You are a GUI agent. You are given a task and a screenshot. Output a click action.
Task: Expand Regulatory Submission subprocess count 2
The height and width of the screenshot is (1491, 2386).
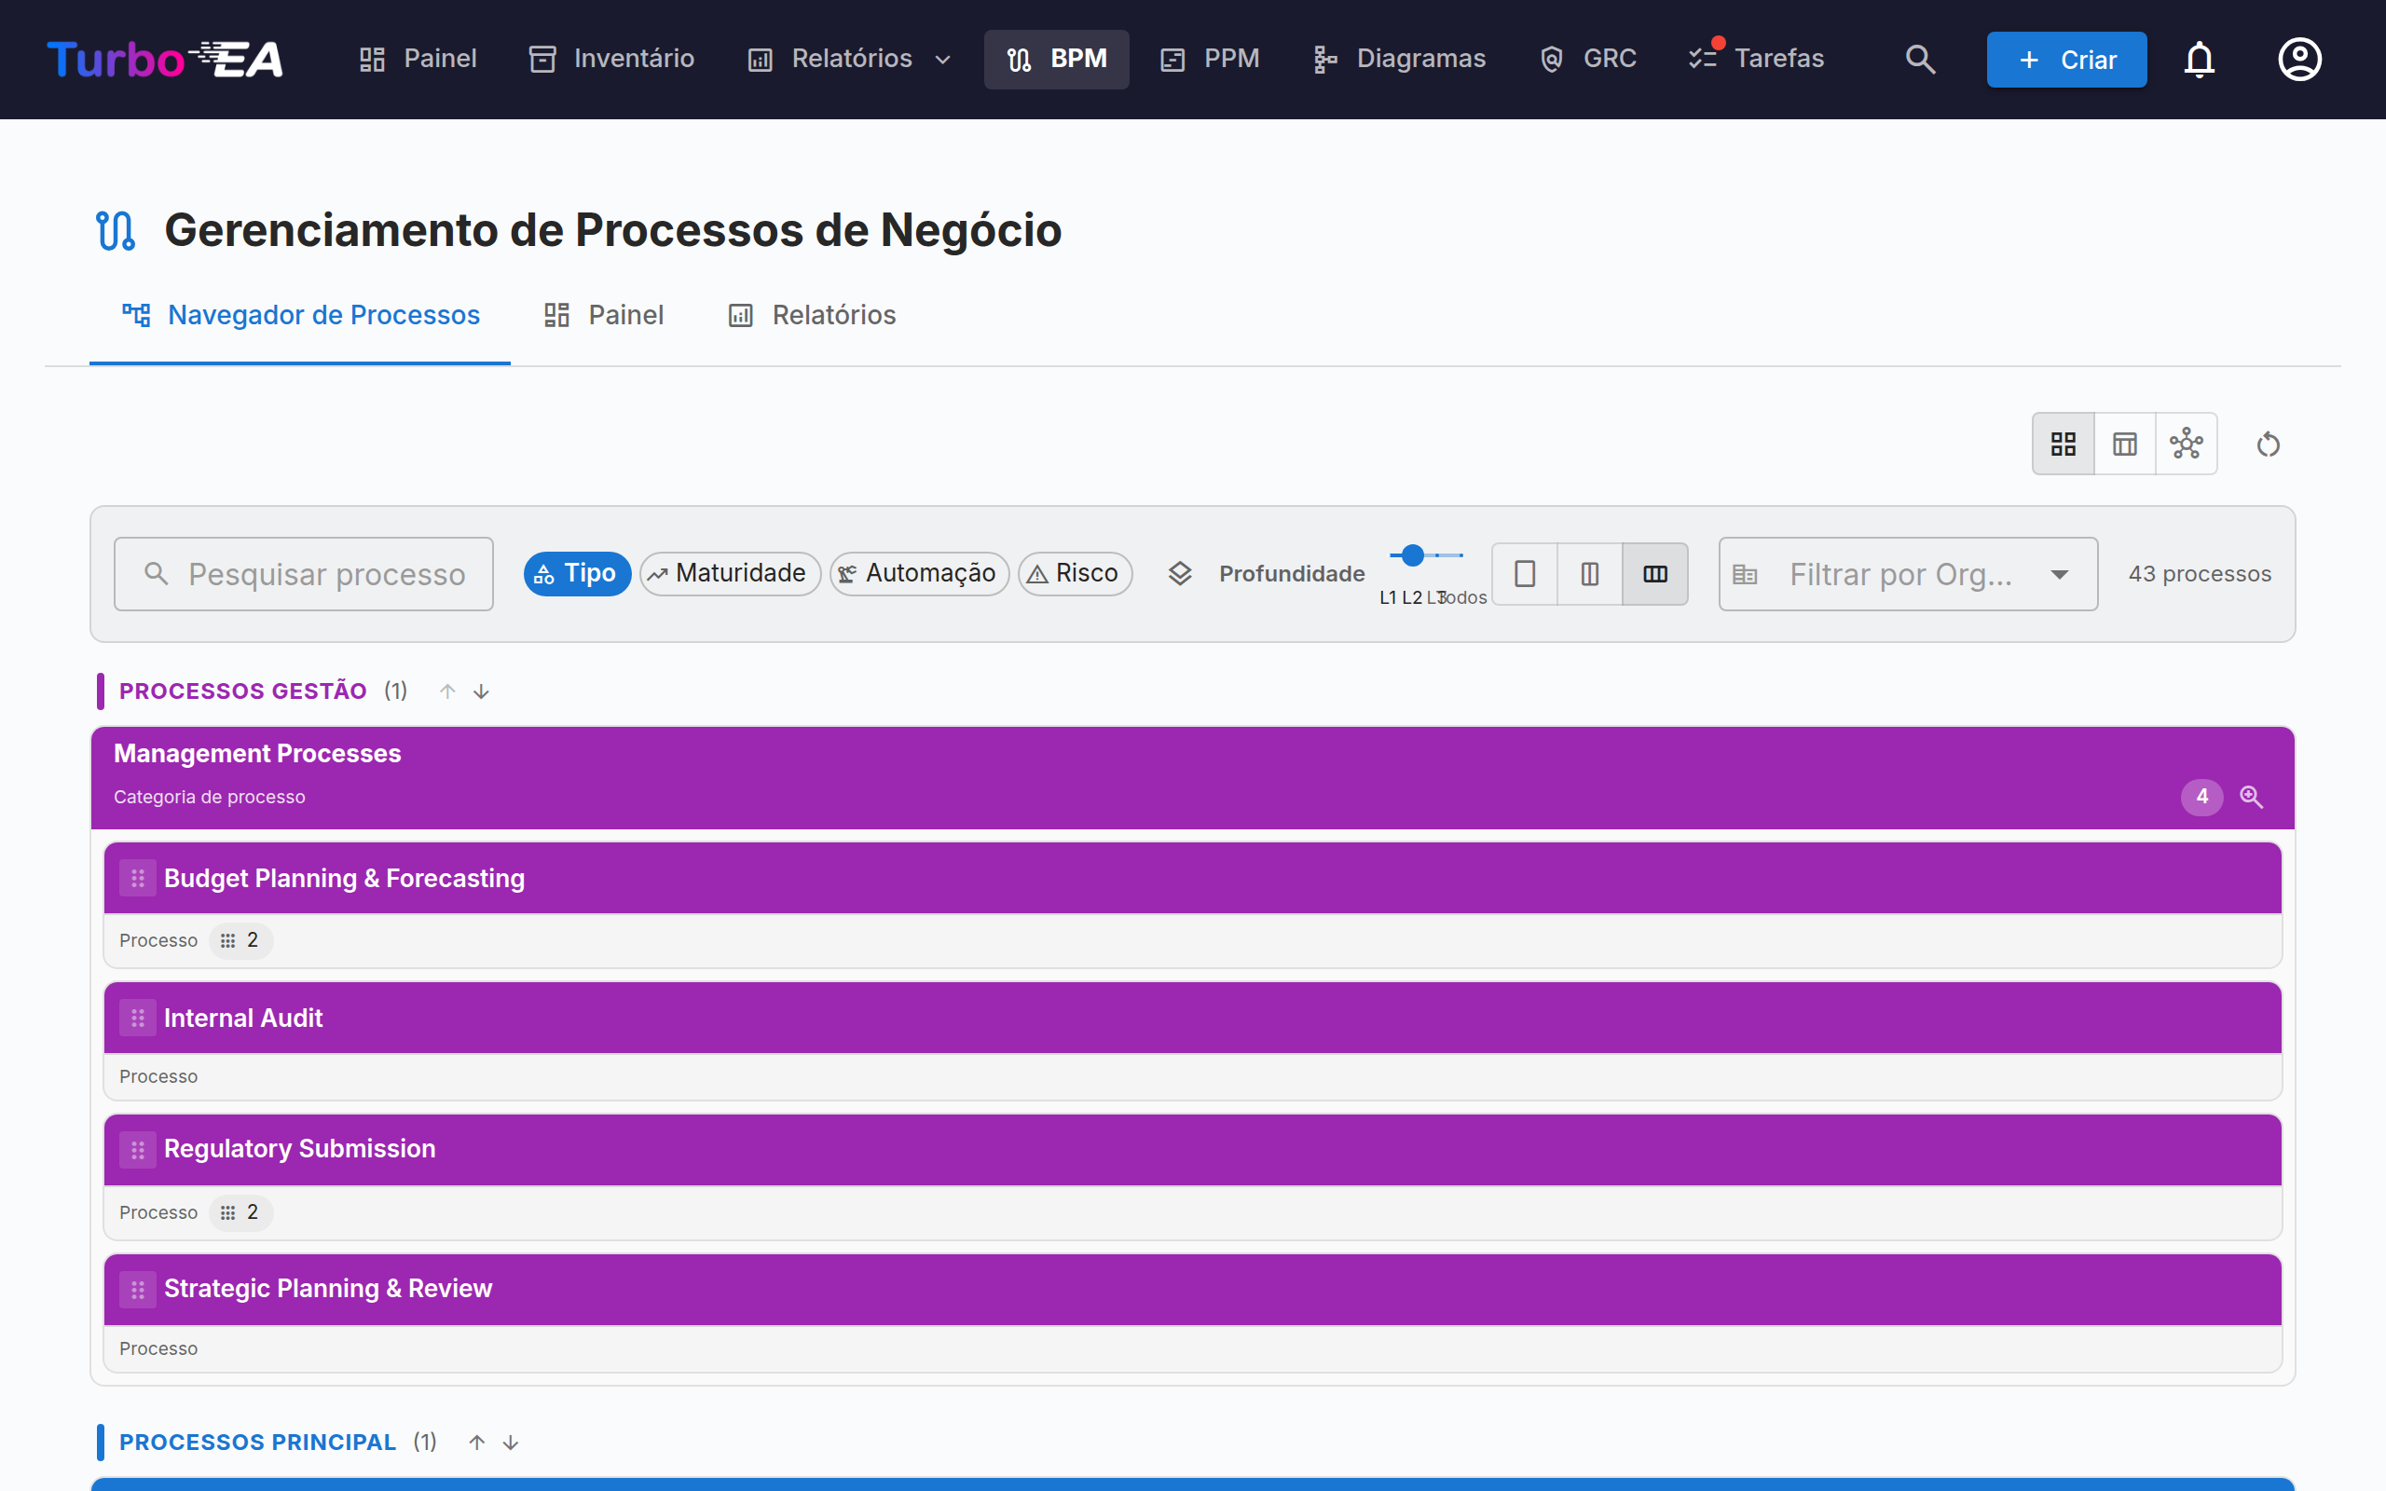240,1213
